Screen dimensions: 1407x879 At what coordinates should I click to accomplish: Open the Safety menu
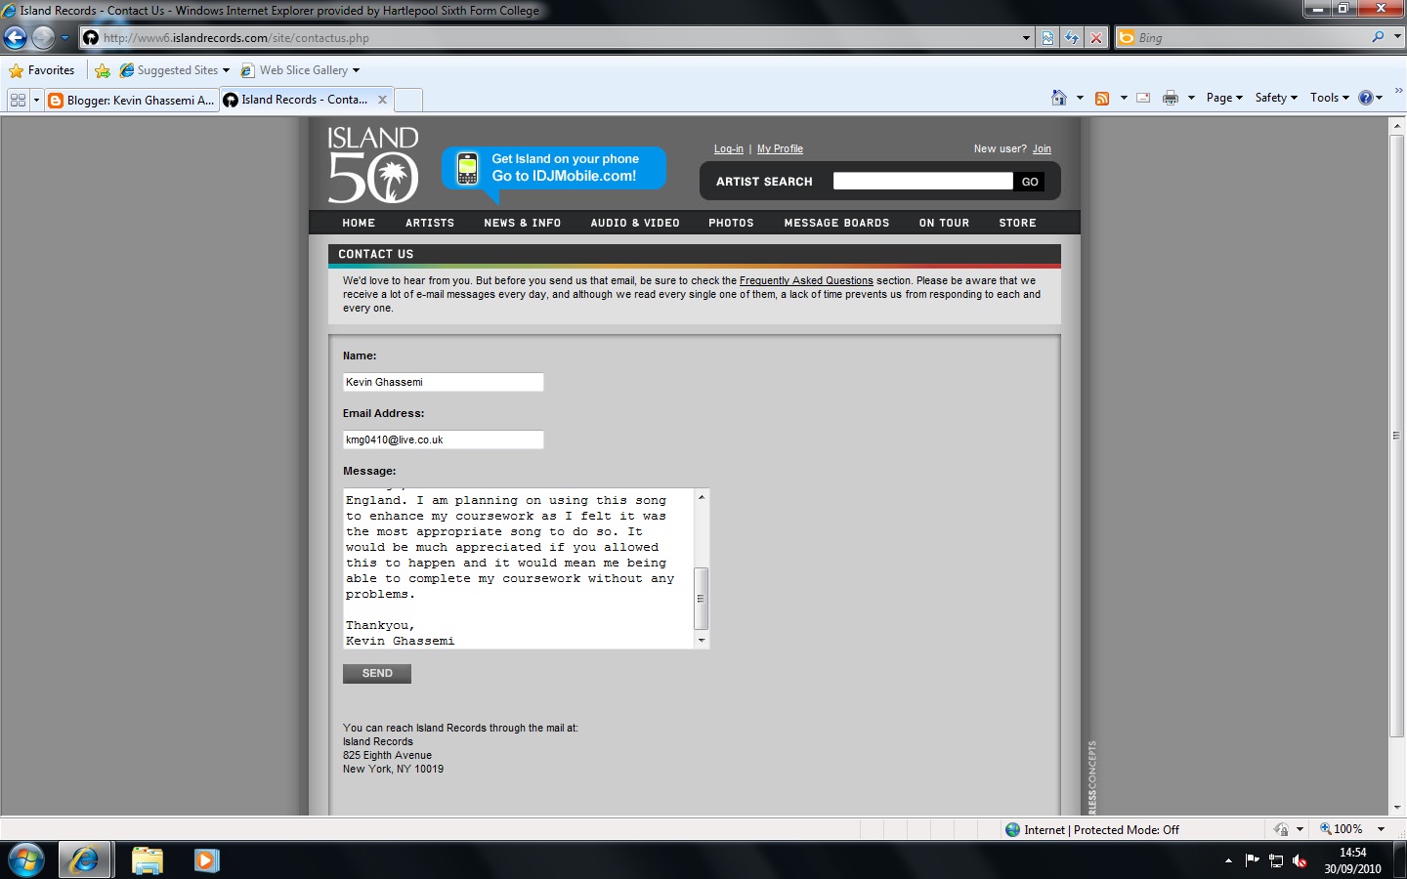(1276, 98)
